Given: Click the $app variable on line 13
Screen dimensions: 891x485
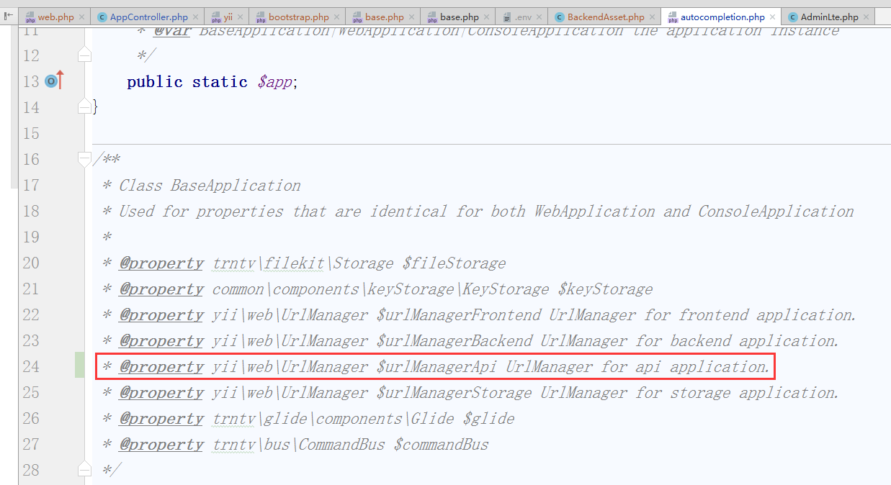Looking at the screenshot, I should click(x=275, y=82).
